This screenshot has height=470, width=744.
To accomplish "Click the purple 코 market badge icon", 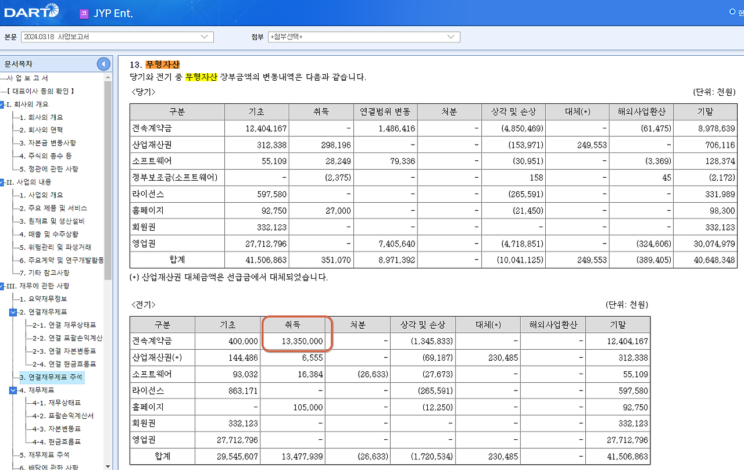I will [84, 13].
